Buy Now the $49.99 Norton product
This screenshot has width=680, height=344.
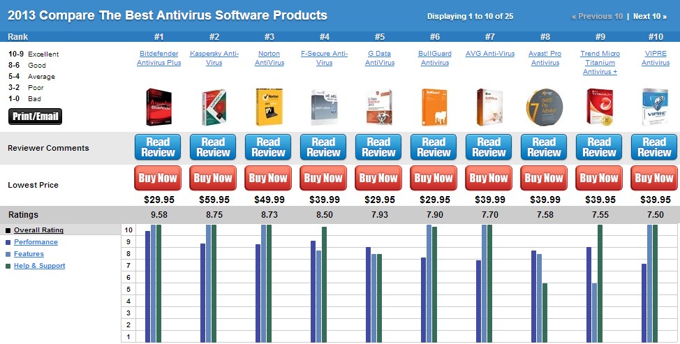268,178
